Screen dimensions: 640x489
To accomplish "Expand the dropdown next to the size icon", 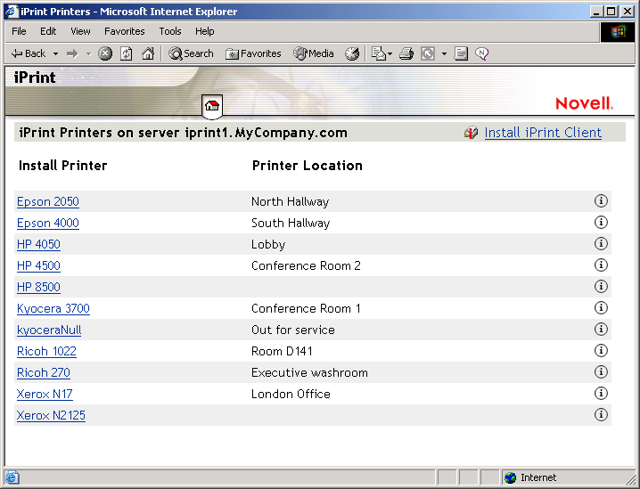I will coord(444,53).
